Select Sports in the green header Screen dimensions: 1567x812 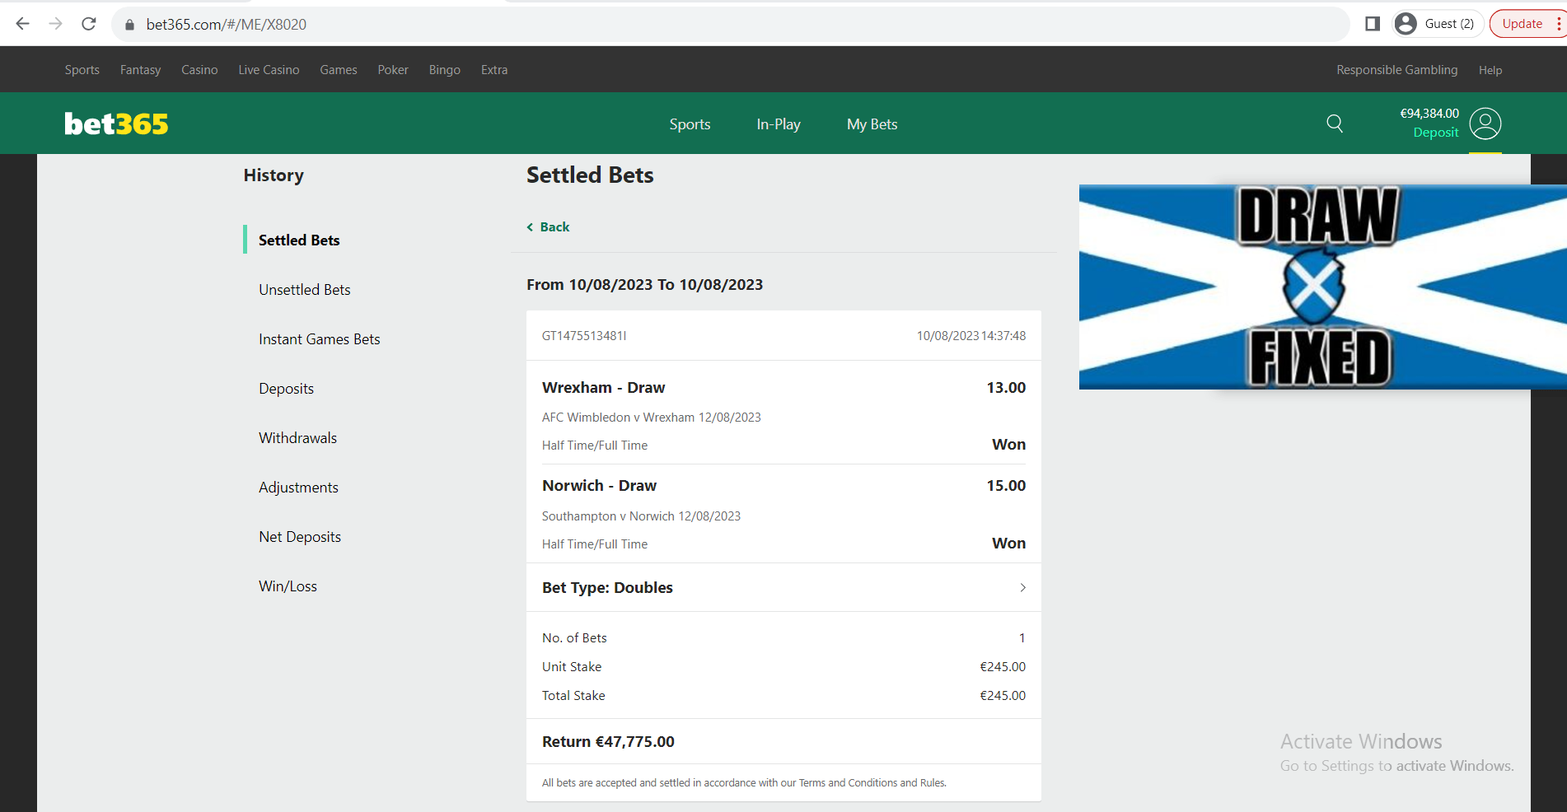tap(690, 124)
